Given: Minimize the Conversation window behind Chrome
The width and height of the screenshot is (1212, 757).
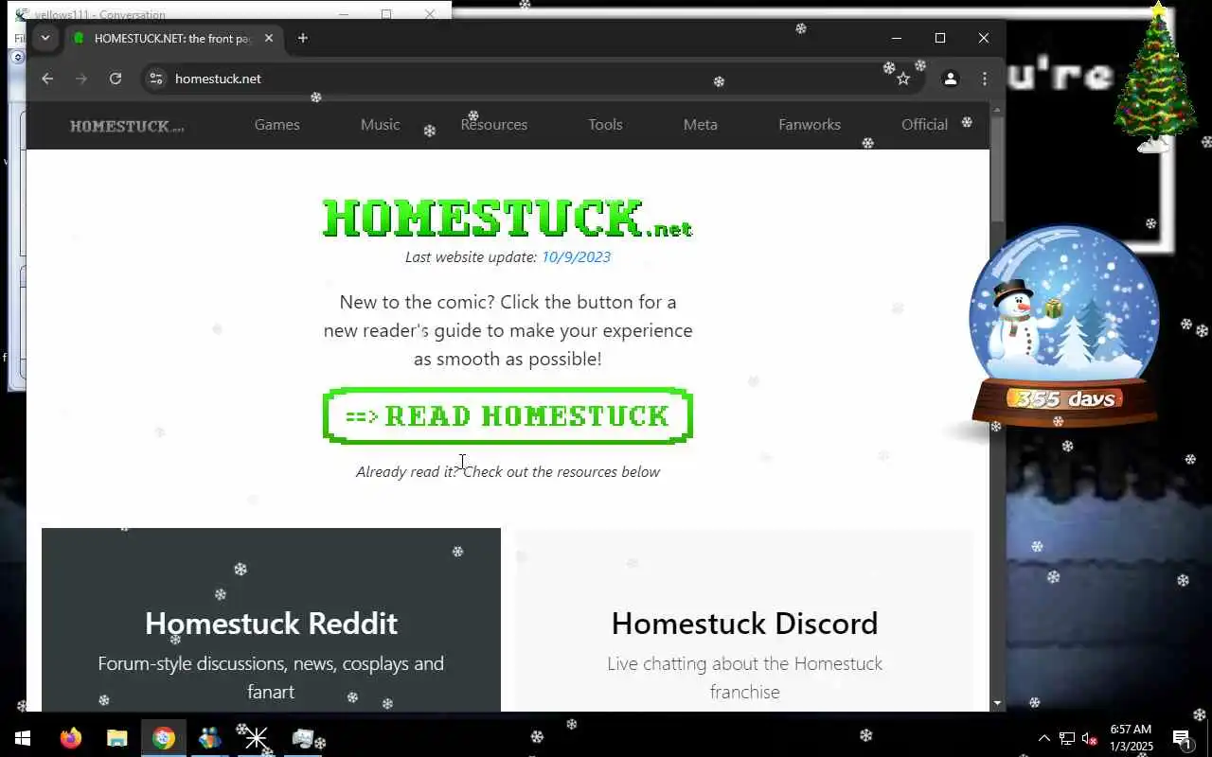Looking at the screenshot, I should (345, 13).
